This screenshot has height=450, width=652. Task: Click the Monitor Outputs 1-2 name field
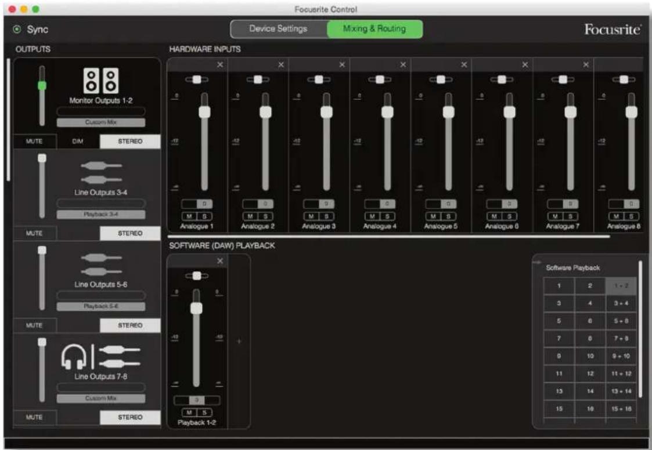101,111
